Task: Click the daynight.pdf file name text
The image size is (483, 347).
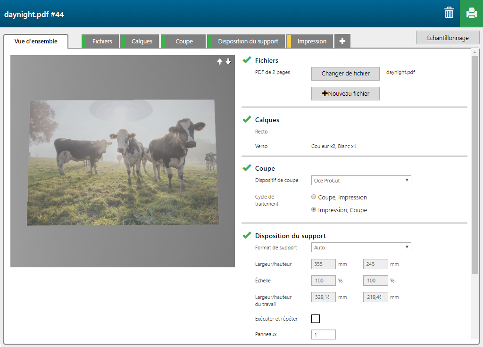Action: click(x=400, y=72)
